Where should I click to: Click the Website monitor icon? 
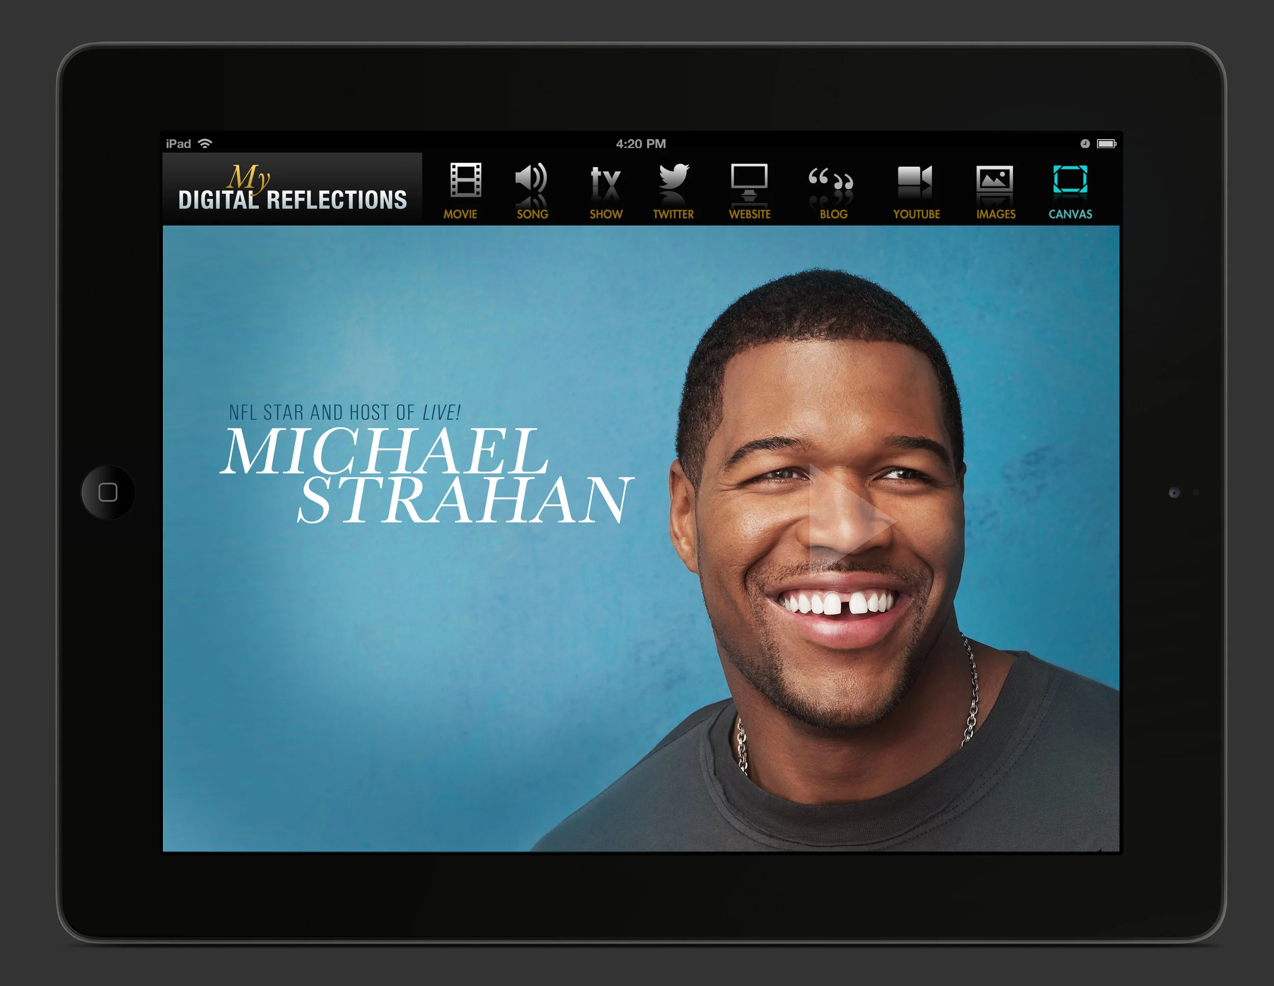749,178
